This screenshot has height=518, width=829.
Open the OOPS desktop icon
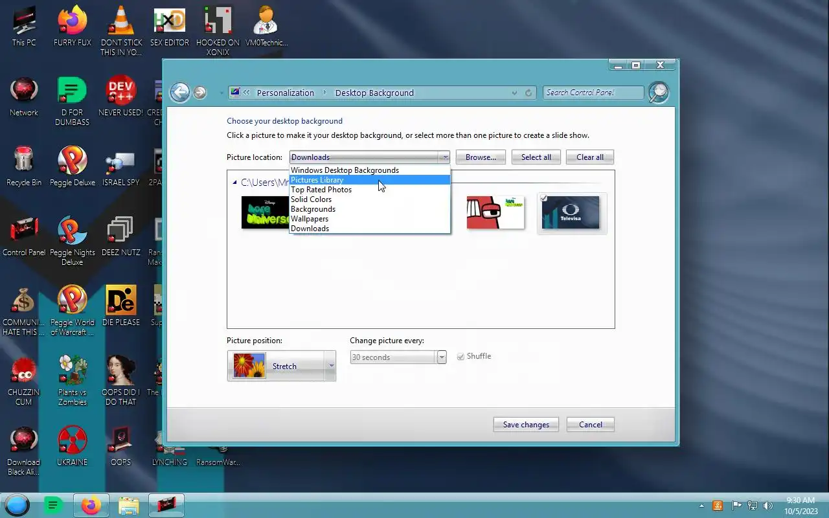[x=121, y=446]
